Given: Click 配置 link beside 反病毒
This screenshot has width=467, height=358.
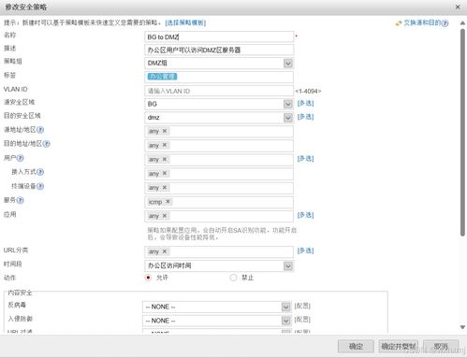Looking at the screenshot, I should pyautogui.click(x=302, y=306).
